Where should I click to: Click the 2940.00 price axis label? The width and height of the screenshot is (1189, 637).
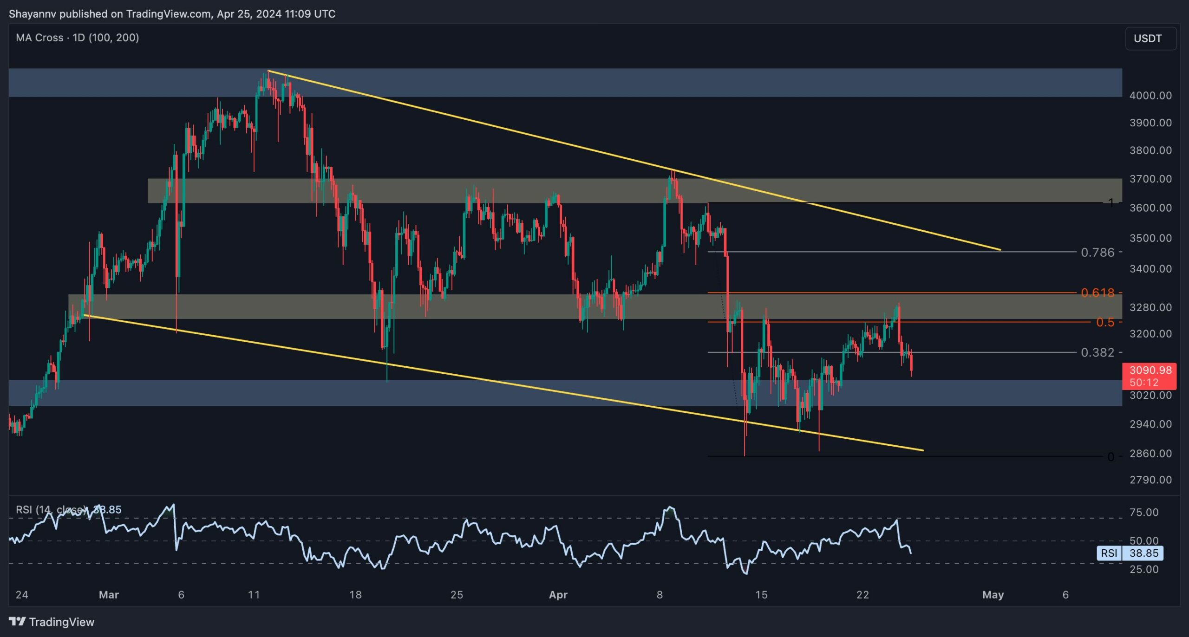pos(1150,424)
